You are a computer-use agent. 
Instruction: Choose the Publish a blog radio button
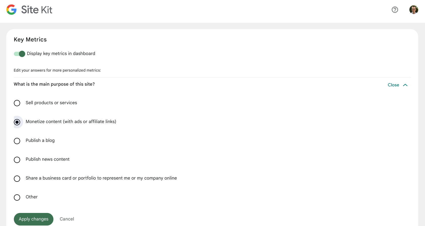pos(17,141)
